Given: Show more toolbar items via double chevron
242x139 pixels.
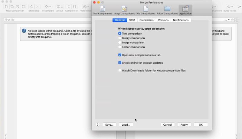Looking at the screenshot, I should tap(239, 7).
